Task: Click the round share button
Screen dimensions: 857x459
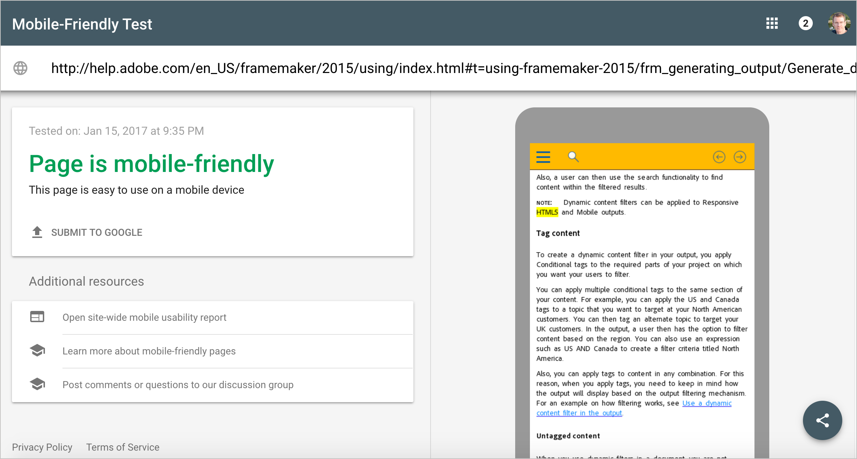Action: pos(822,420)
